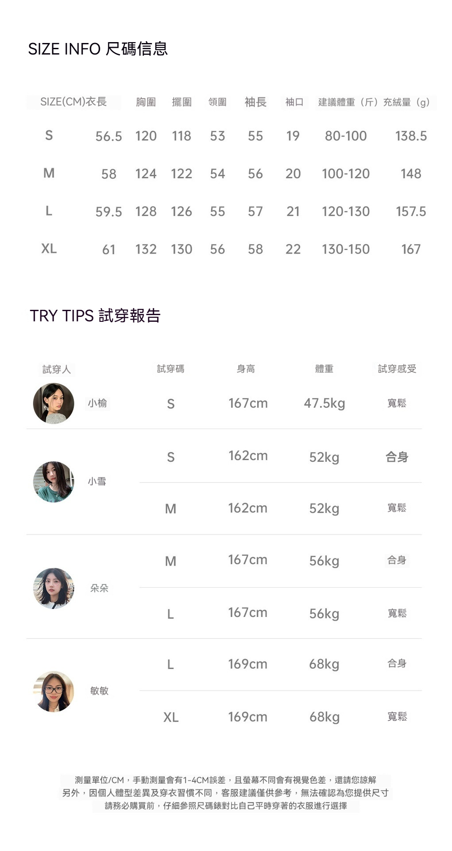Click the 138.5 fill weight value
452x851 pixels.
[411, 136]
